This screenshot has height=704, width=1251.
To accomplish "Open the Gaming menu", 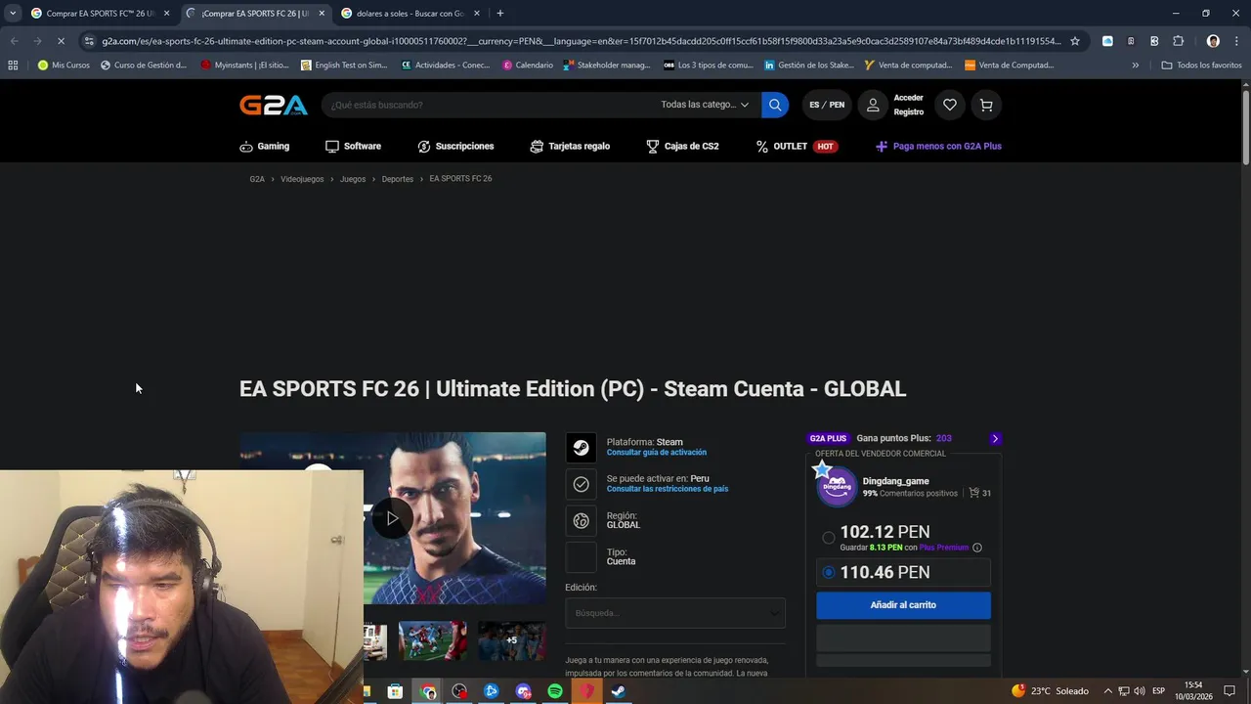I will (x=265, y=147).
